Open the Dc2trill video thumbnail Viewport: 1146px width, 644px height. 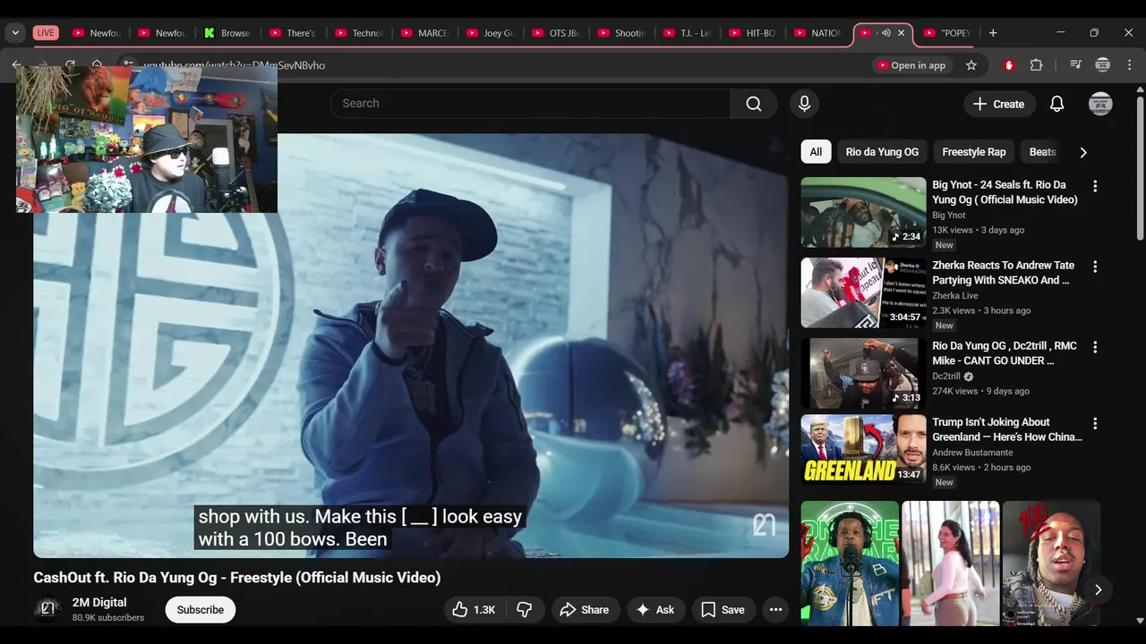[x=863, y=373]
